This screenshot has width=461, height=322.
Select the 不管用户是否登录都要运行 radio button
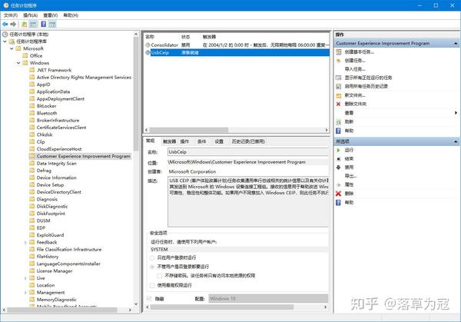point(152,267)
